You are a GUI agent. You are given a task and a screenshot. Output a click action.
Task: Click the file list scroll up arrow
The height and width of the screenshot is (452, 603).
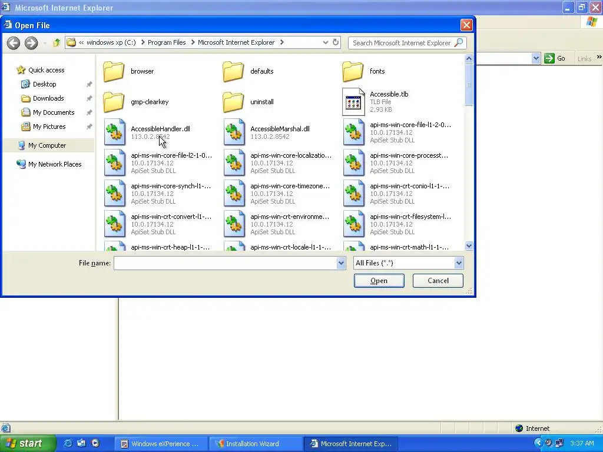point(469,58)
